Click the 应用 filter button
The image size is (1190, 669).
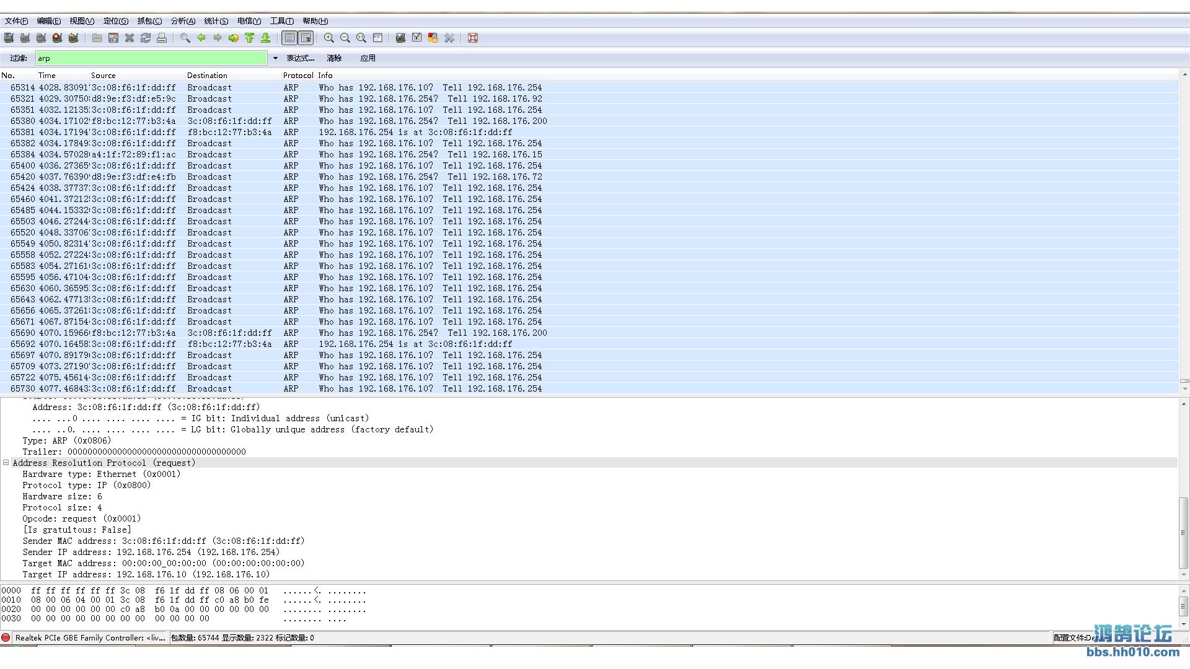(x=368, y=58)
